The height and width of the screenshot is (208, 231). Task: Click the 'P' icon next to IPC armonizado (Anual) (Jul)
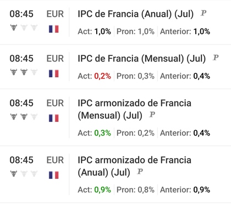point(140,171)
